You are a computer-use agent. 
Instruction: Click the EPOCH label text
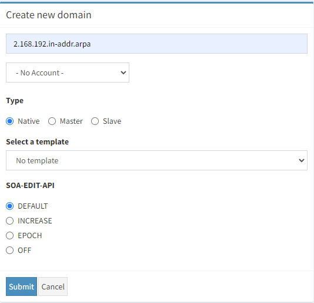(30, 236)
